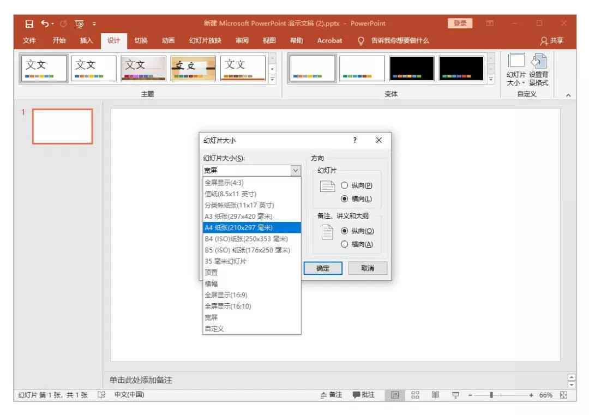Choose A3 纸张(297x420 毫米) option

251,216
